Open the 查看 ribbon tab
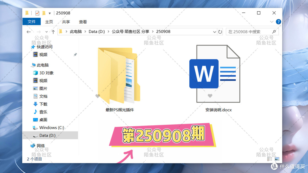The image size is (308, 173). pos(83,22)
